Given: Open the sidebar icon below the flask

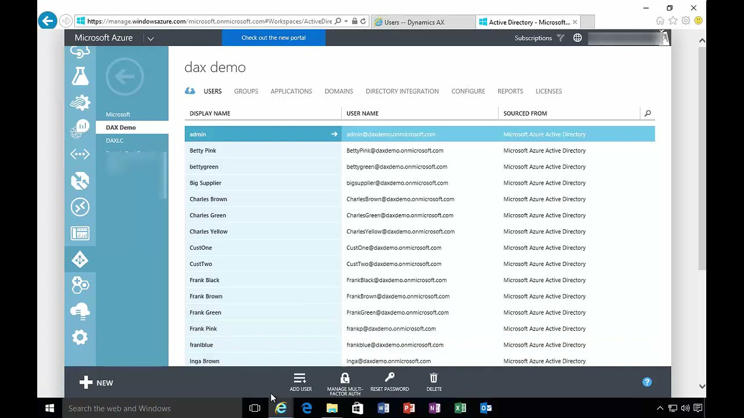Looking at the screenshot, I should (80, 103).
